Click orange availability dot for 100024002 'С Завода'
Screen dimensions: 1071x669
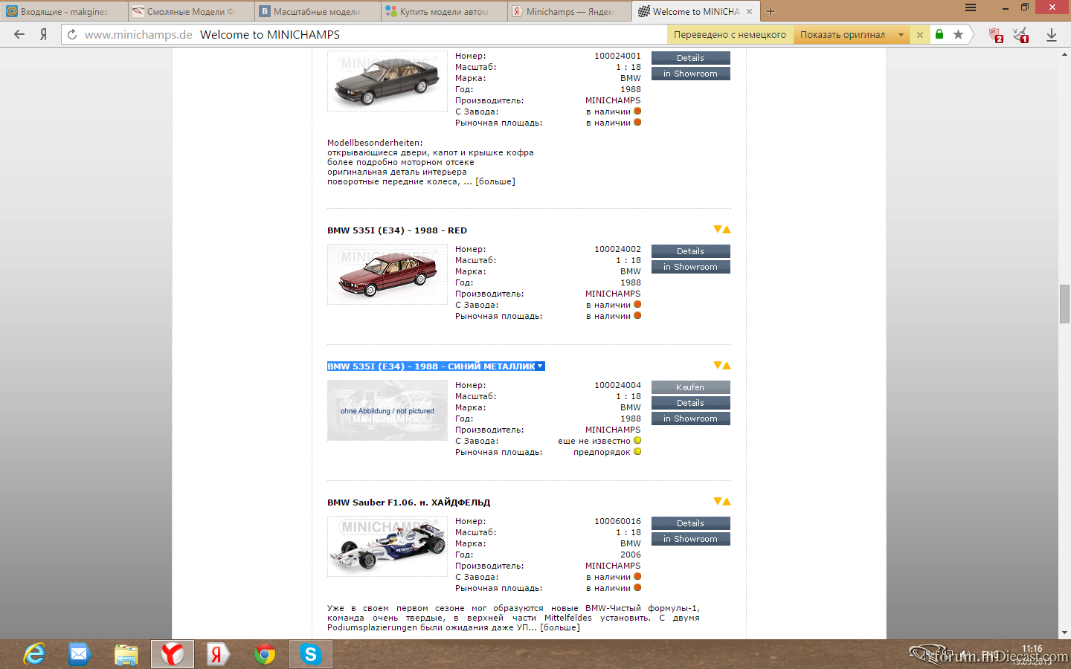click(637, 305)
